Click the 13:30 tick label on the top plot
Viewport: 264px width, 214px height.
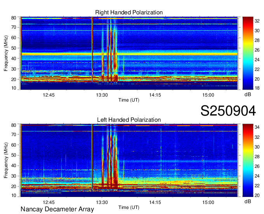point(102,95)
